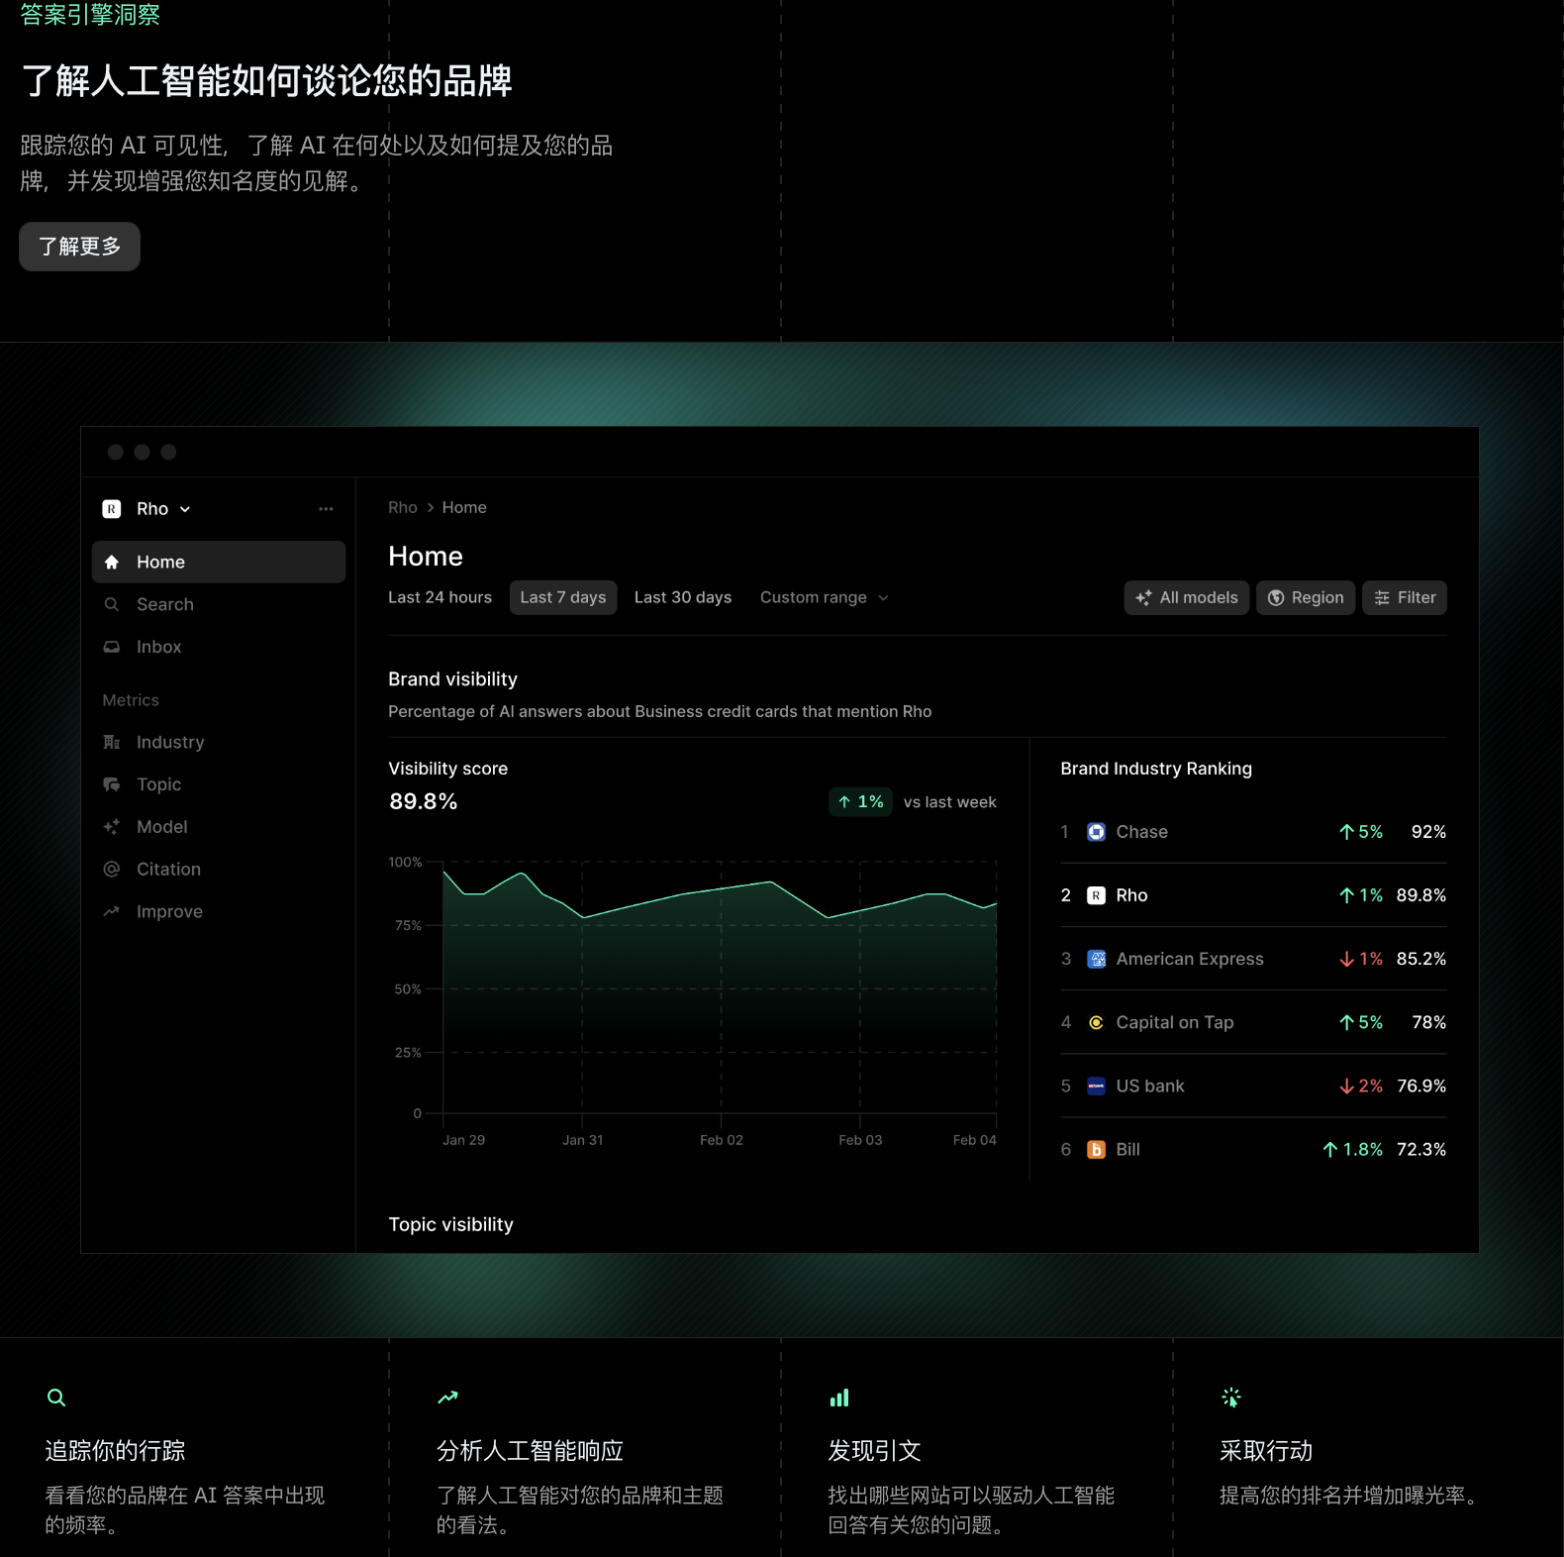Select the Last 24 hours range
This screenshot has height=1557, width=1564.
tap(440, 597)
